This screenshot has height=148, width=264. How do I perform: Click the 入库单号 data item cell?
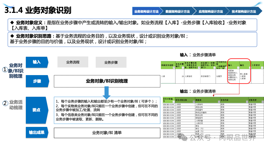208,104
